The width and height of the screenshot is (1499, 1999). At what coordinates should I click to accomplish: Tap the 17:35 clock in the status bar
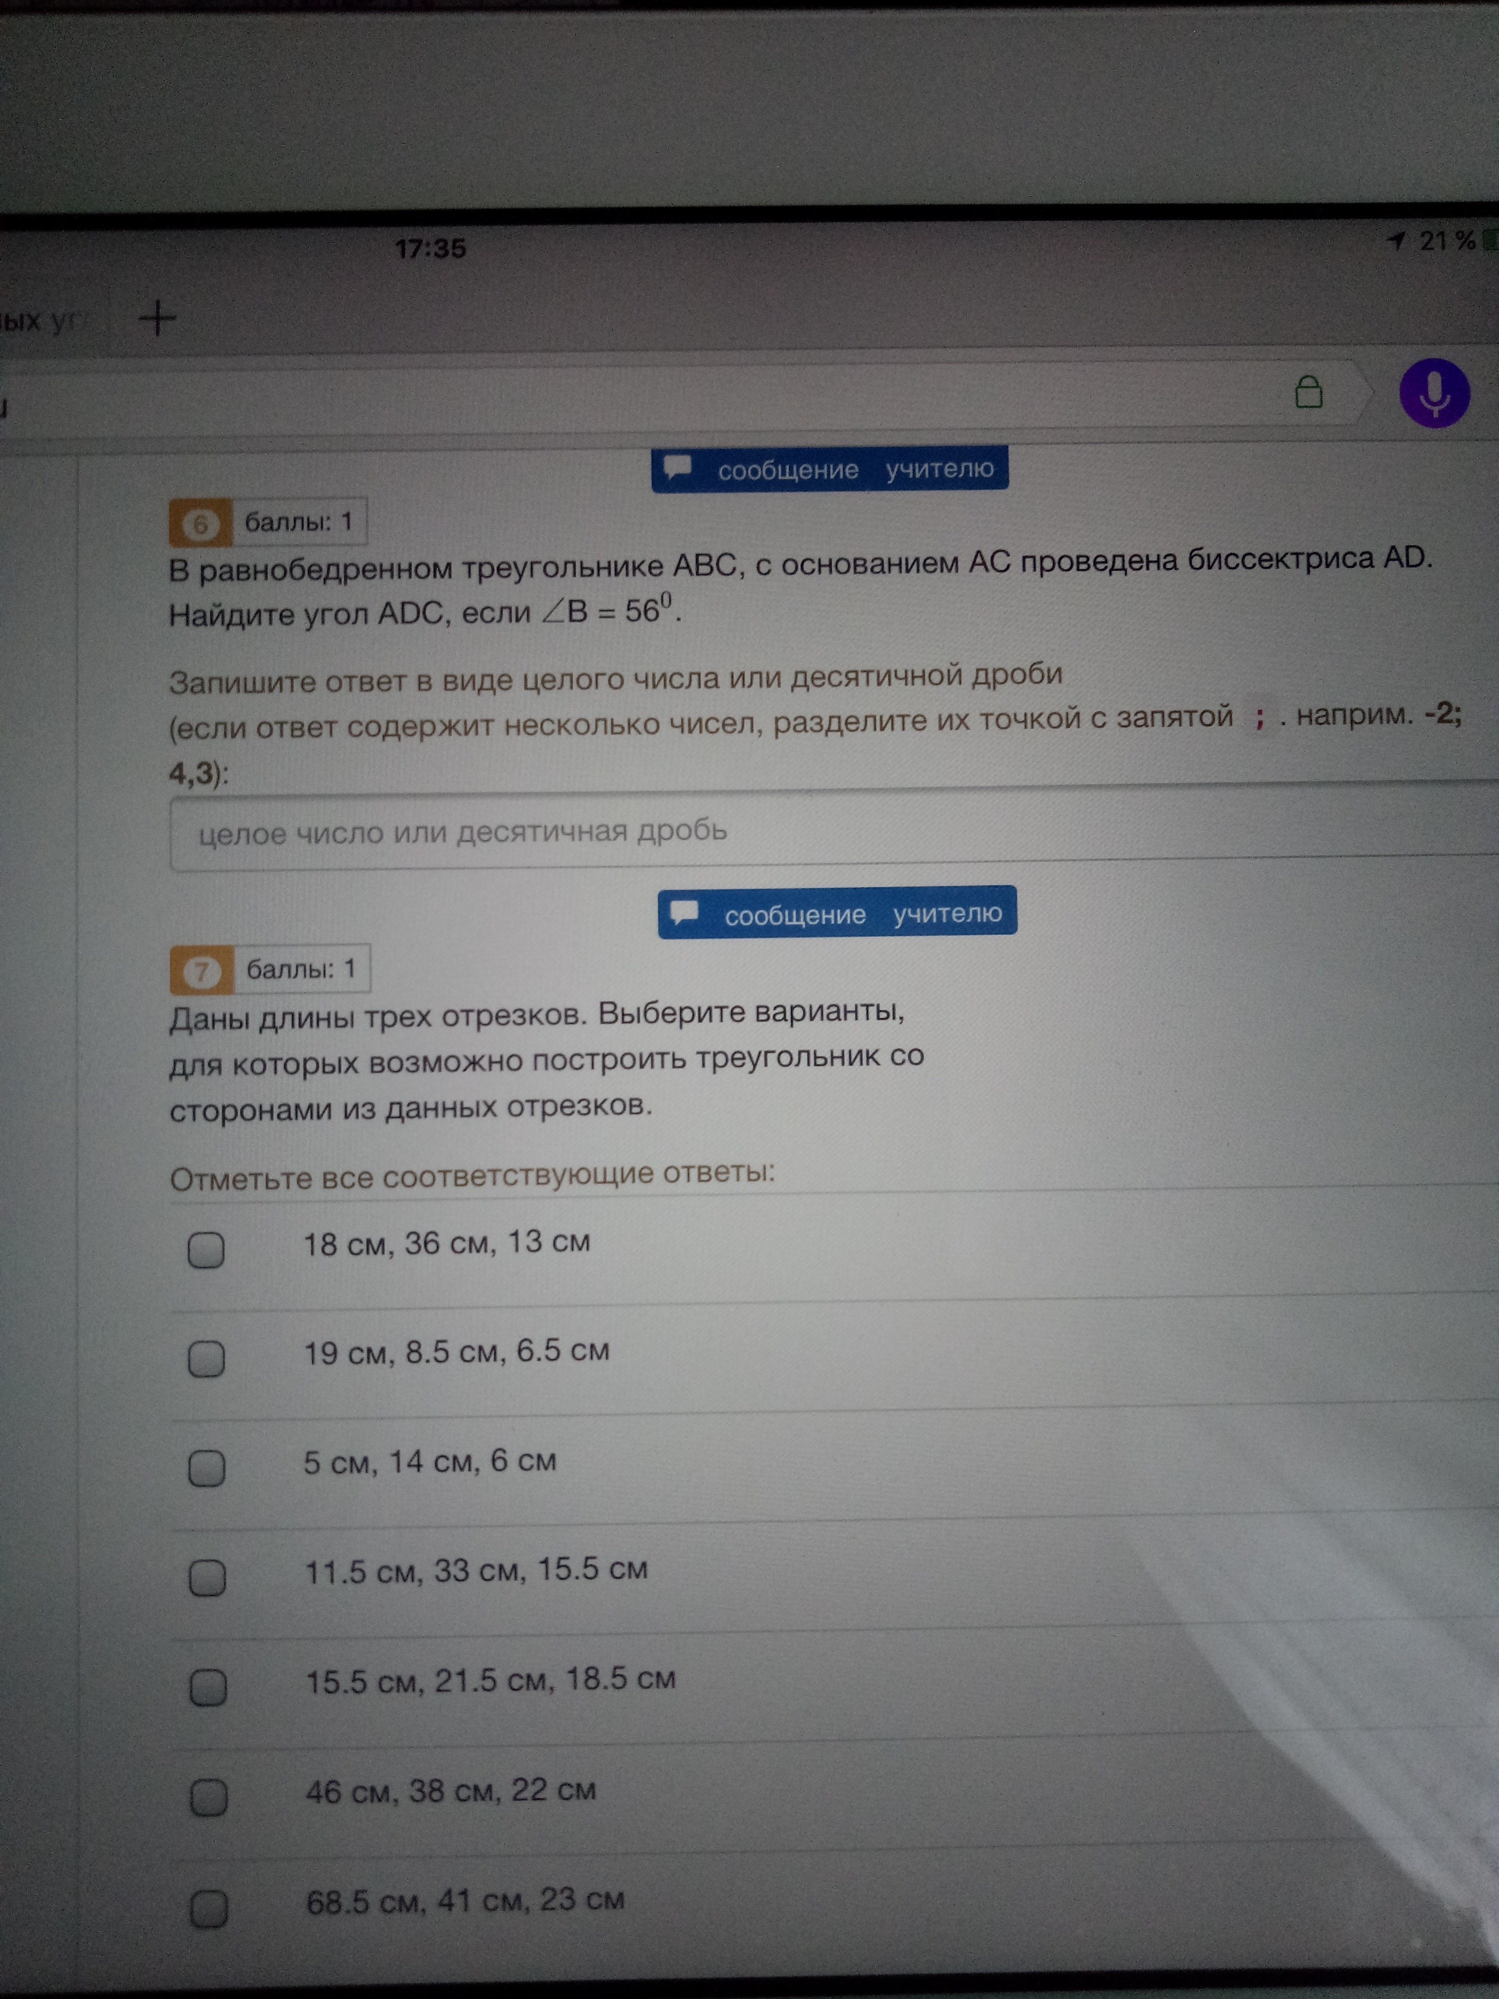pos(430,247)
